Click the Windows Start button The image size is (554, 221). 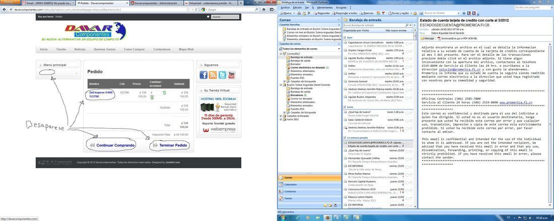pos(283,217)
